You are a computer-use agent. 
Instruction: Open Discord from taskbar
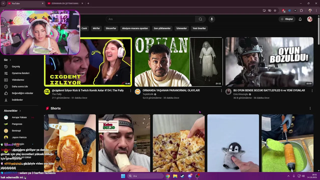[x=190, y=176]
